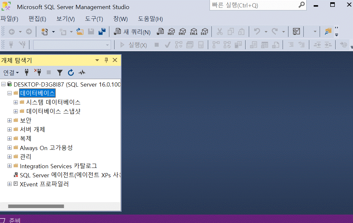Expand the 복제 folder
The image size is (353, 223).
(x=9, y=138)
